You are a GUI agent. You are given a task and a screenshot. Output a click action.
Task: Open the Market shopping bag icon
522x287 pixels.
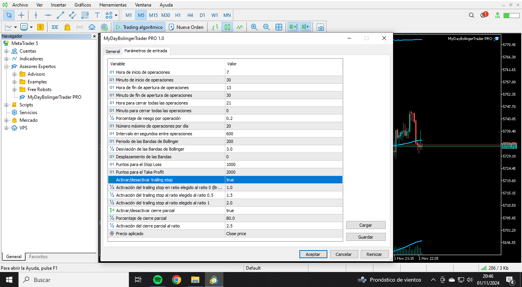pos(67,27)
